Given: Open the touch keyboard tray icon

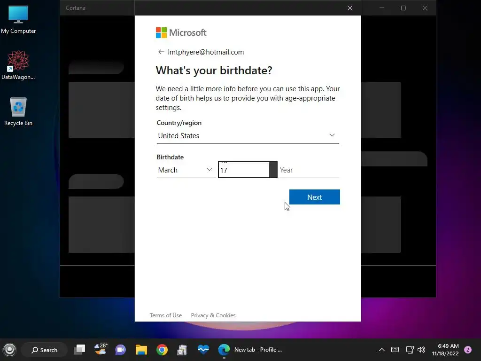Looking at the screenshot, I should [x=395, y=350].
